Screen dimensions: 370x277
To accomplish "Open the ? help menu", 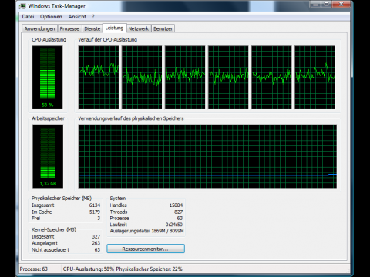I will pyautogui.click(x=93, y=17).
